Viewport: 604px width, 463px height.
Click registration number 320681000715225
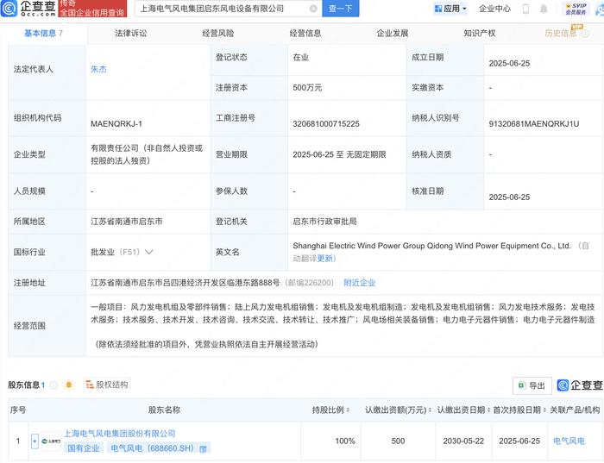pyautogui.click(x=326, y=124)
